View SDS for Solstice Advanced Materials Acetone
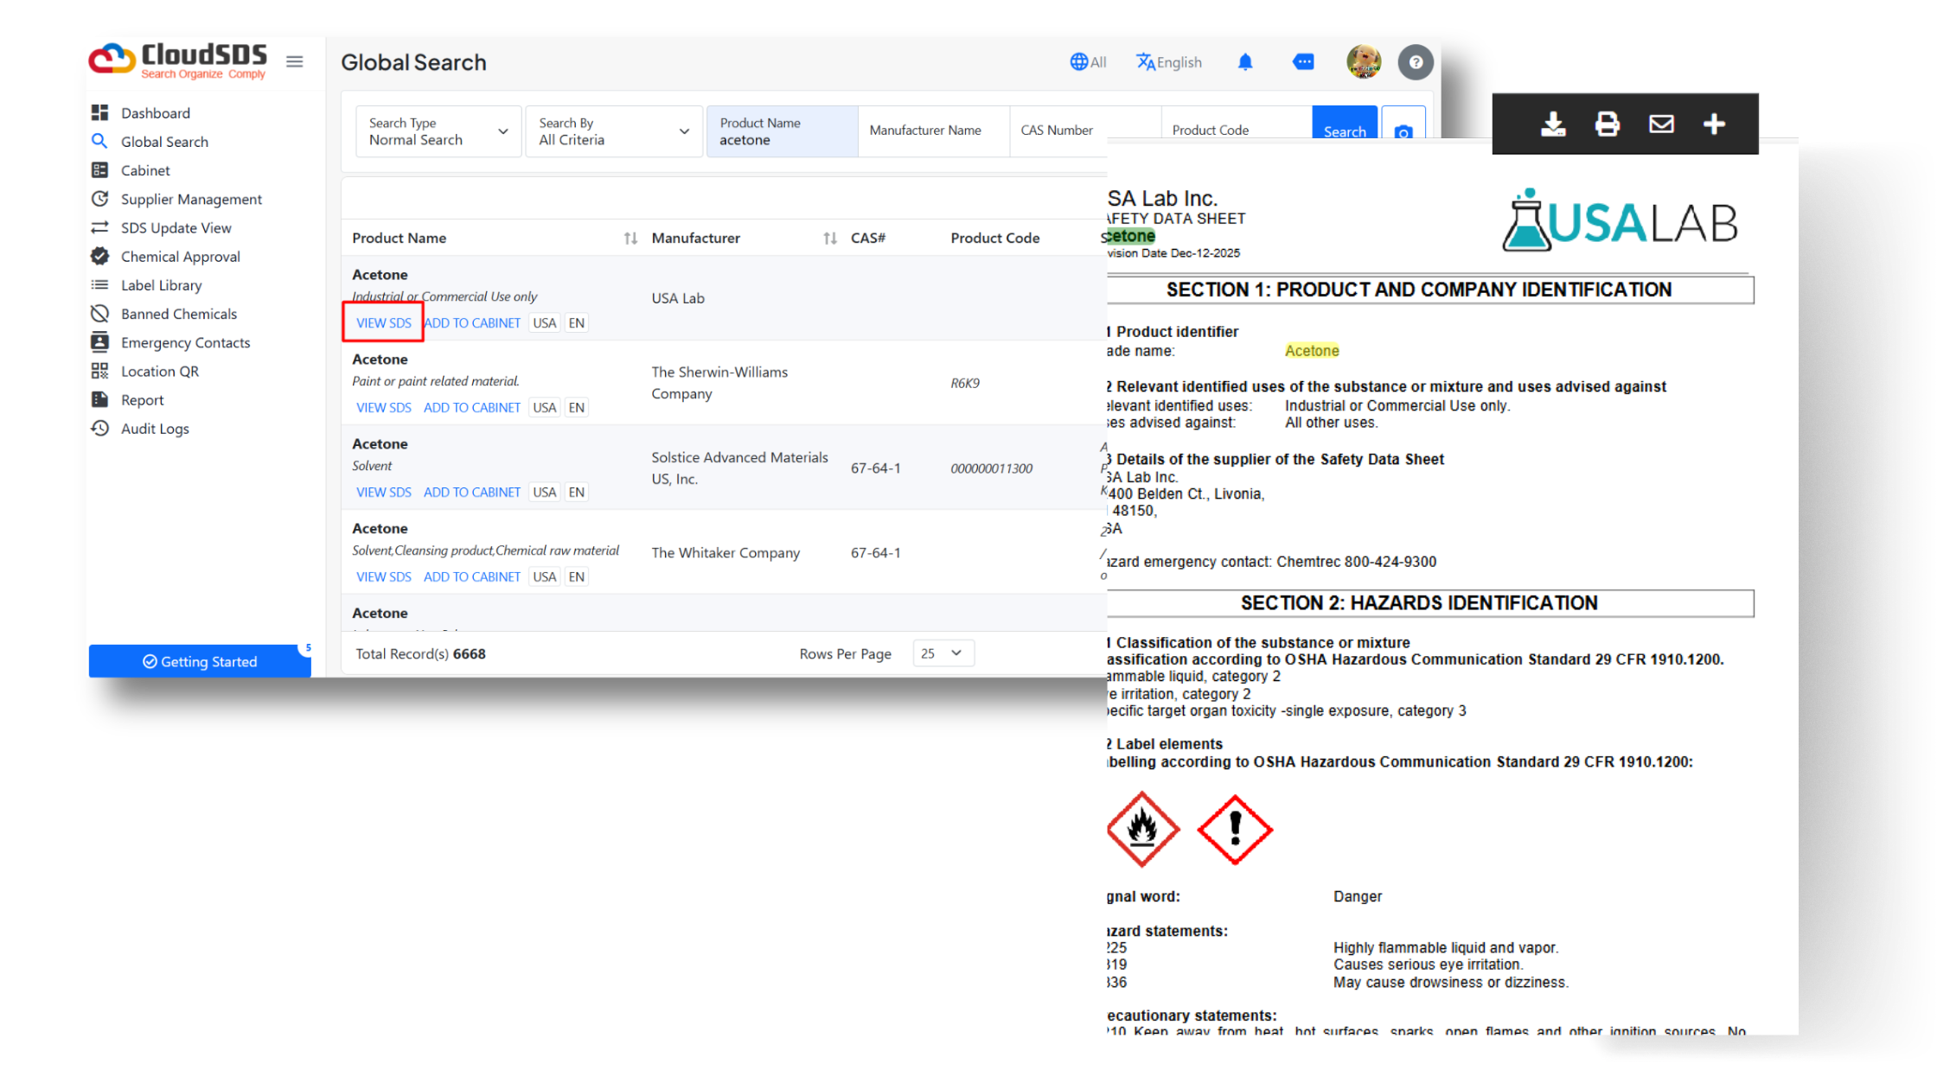This screenshot has width=1937, height=1089. 383,492
